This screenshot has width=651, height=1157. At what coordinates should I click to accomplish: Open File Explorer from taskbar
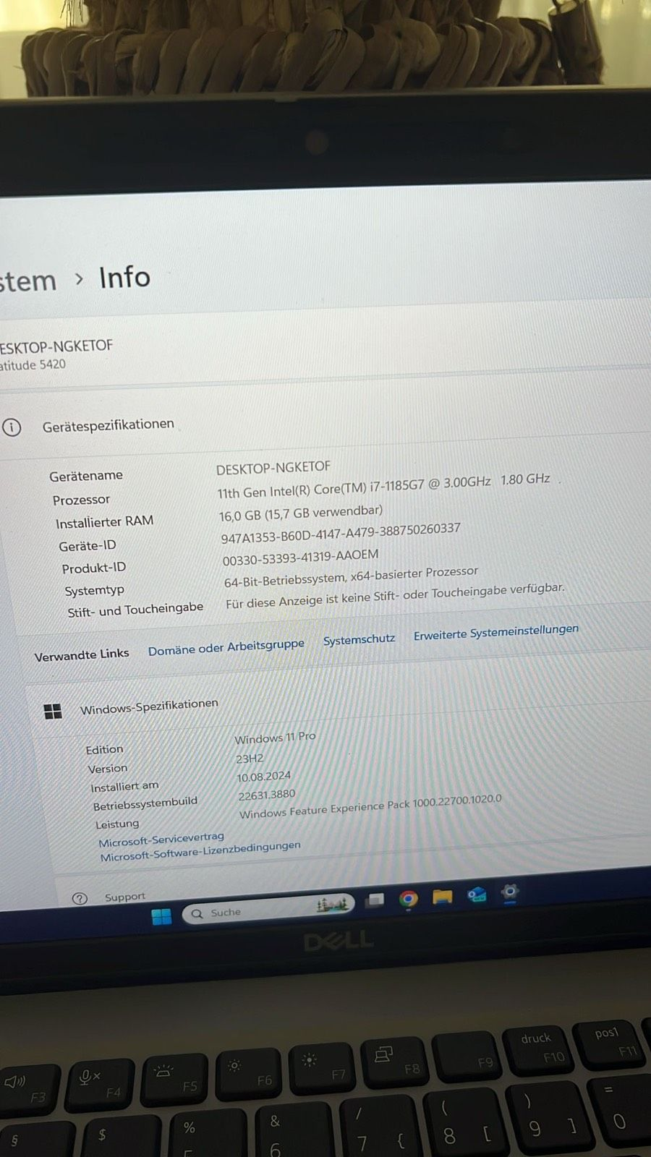click(442, 897)
